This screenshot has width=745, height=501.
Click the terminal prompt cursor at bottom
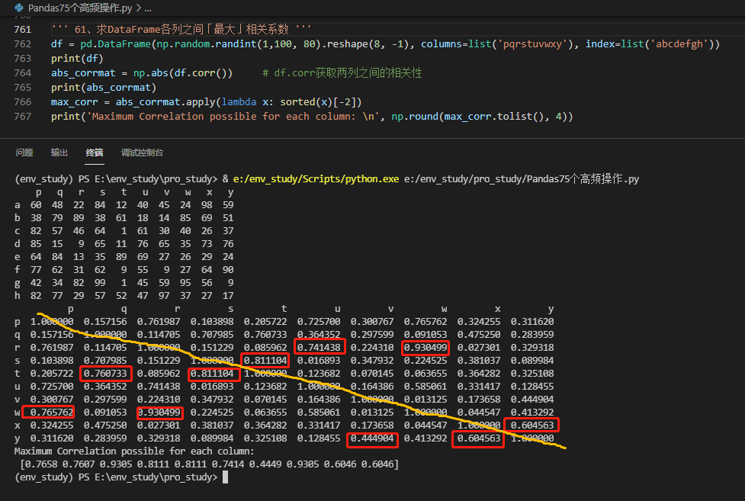click(x=225, y=477)
